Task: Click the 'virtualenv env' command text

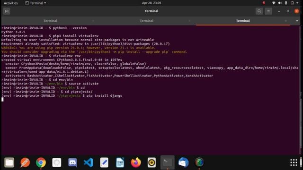Action: (67, 56)
